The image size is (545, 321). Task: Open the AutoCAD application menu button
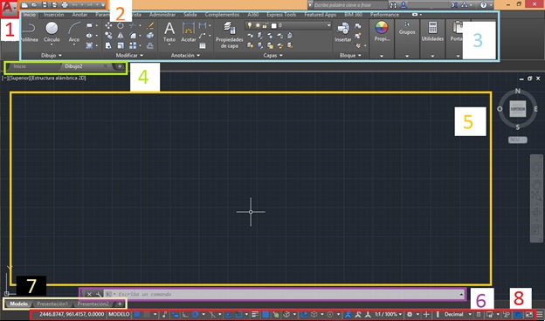coord(9,8)
